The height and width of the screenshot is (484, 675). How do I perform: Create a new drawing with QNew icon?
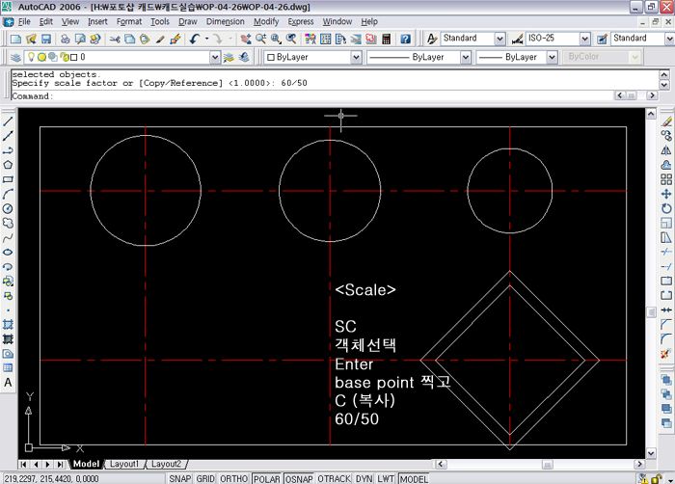[x=16, y=40]
